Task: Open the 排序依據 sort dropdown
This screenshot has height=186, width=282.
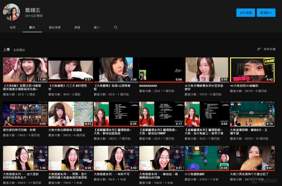Action: coord(269,49)
